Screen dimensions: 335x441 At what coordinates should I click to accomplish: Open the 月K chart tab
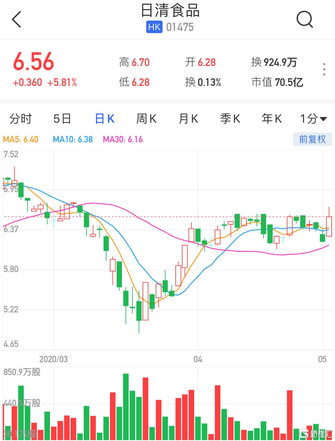tap(188, 119)
